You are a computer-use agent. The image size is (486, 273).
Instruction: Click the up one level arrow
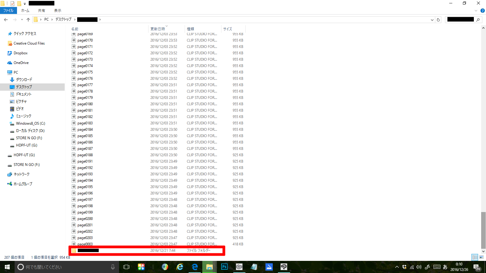tap(28, 20)
